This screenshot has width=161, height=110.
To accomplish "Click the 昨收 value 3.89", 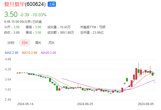I will pos(17,33).
